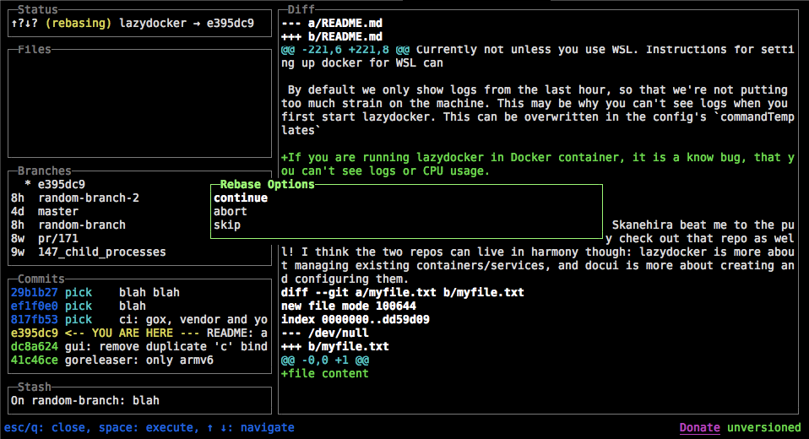Image resolution: width=809 pixels, height=439 pixels.
Task: Open the Donate link
Action: pyautogui.click(x=699, y=428)
